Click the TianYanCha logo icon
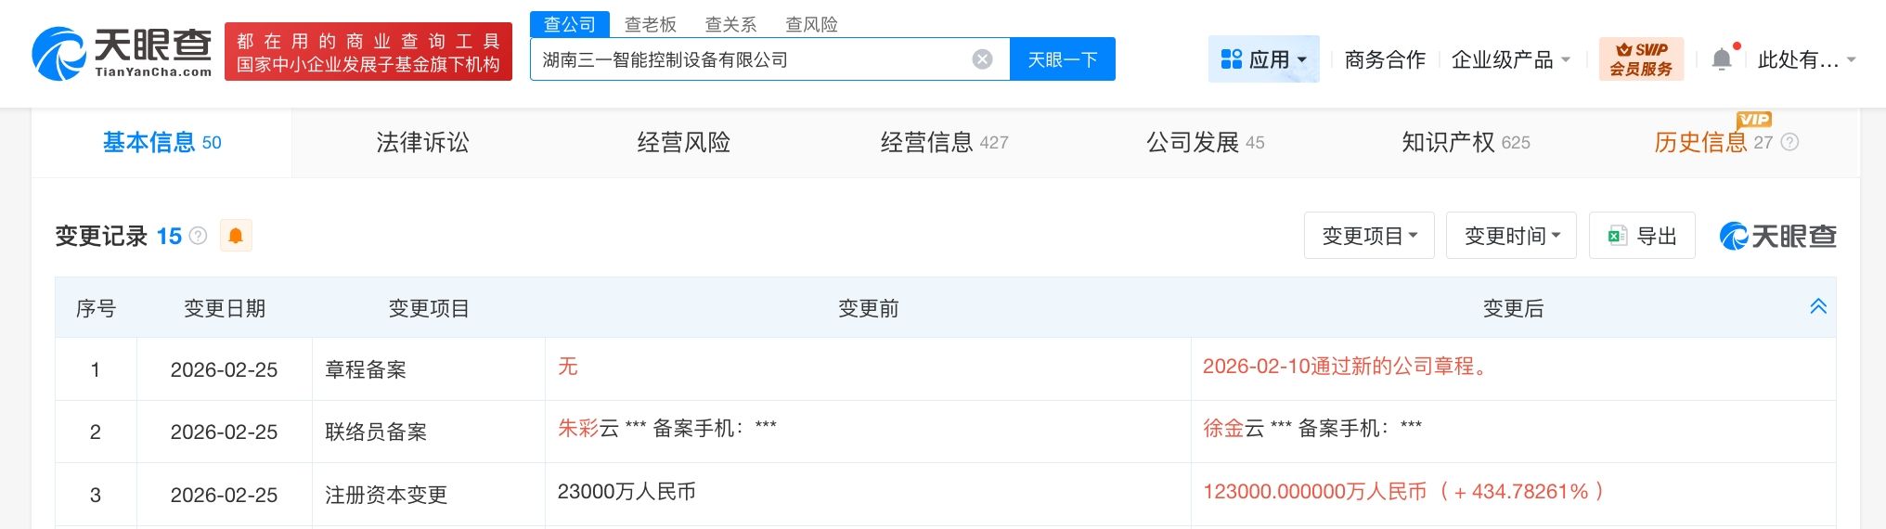This screenshot has height=529, width=1886. click(58, 54)
